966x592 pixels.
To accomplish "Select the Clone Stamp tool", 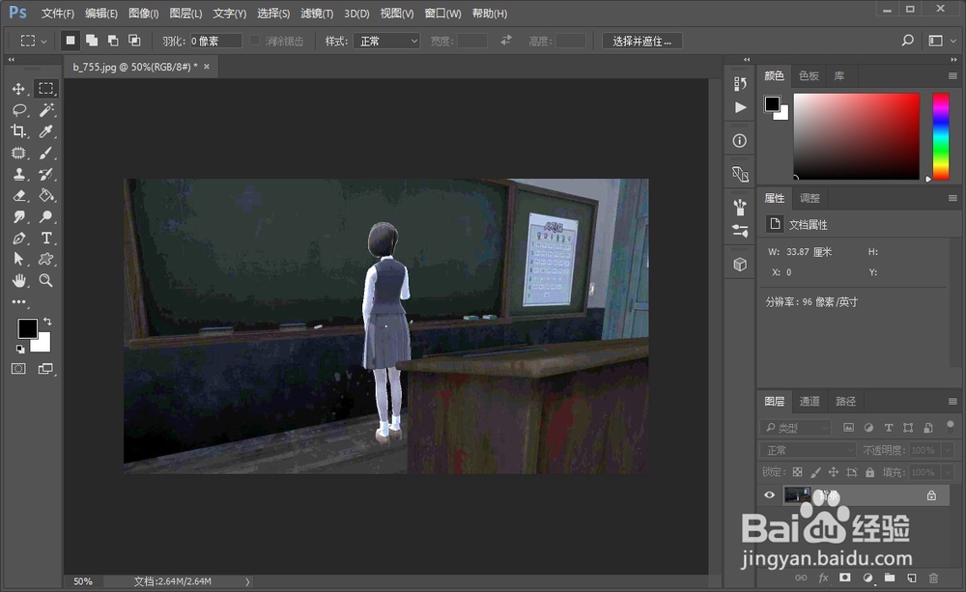I will tap(18, 175).
